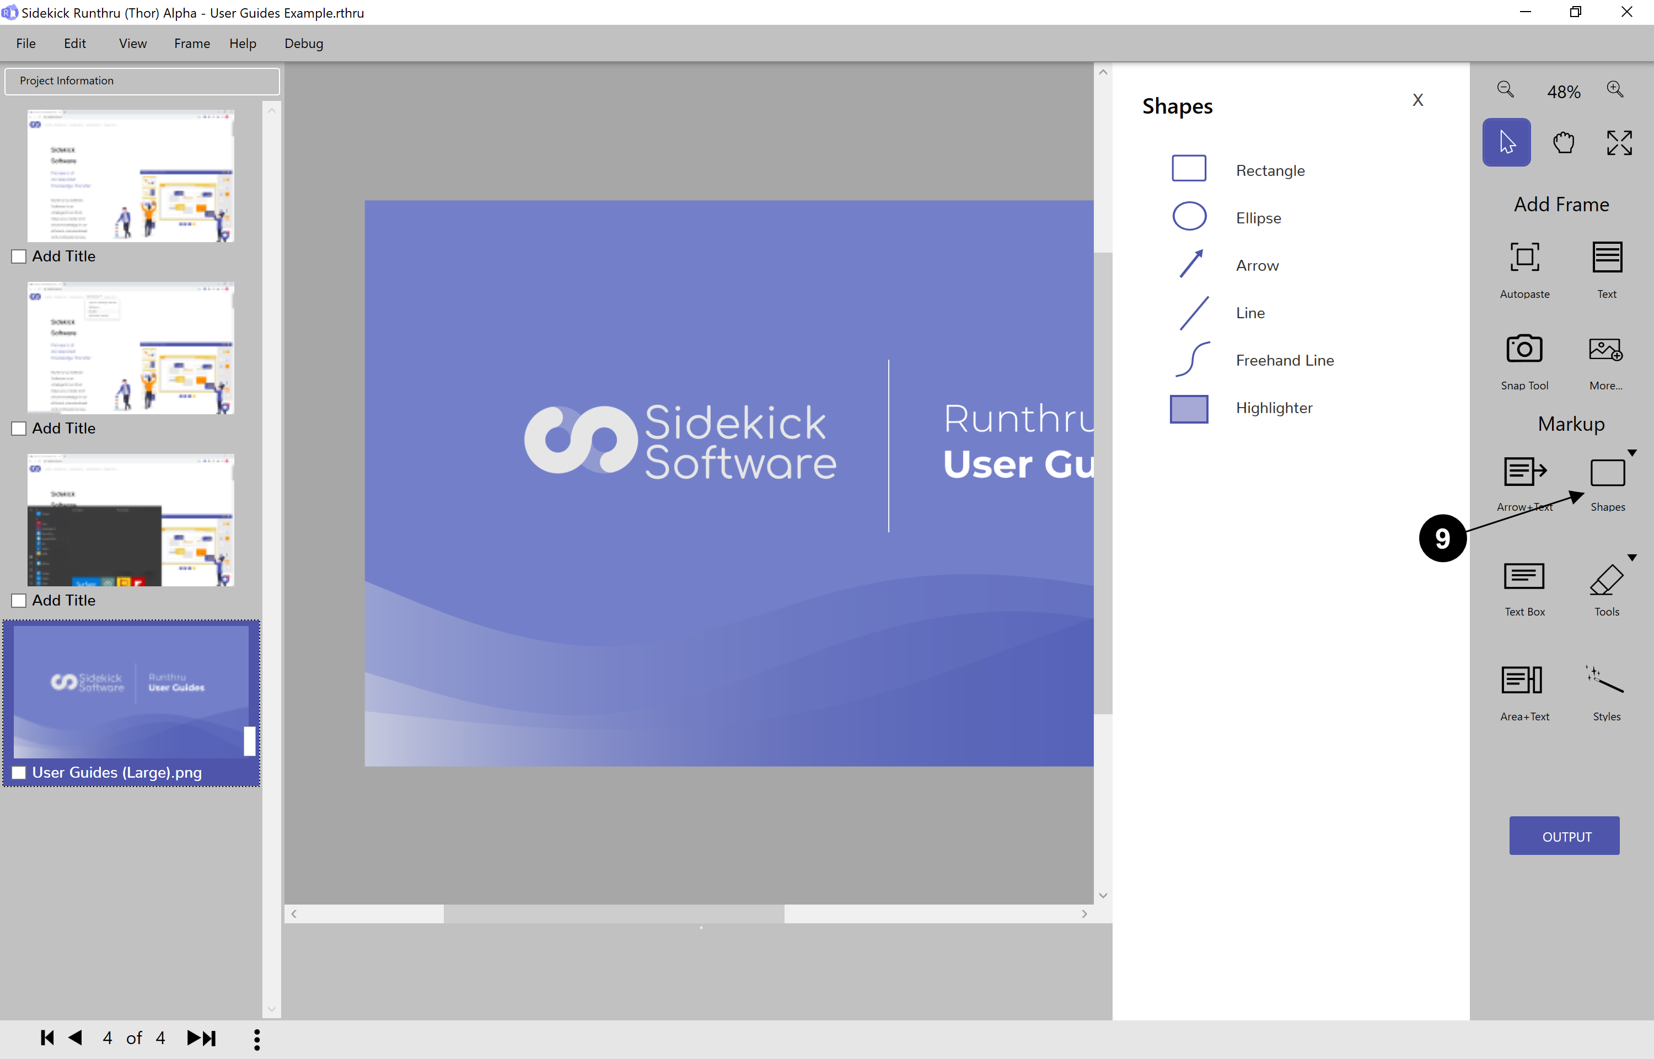Click the canvas horizontal scrollbar thumb

[x=614, y=914]
